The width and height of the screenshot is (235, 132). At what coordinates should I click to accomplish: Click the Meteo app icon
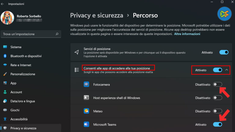pyautogui.click(x=87, y=111)
